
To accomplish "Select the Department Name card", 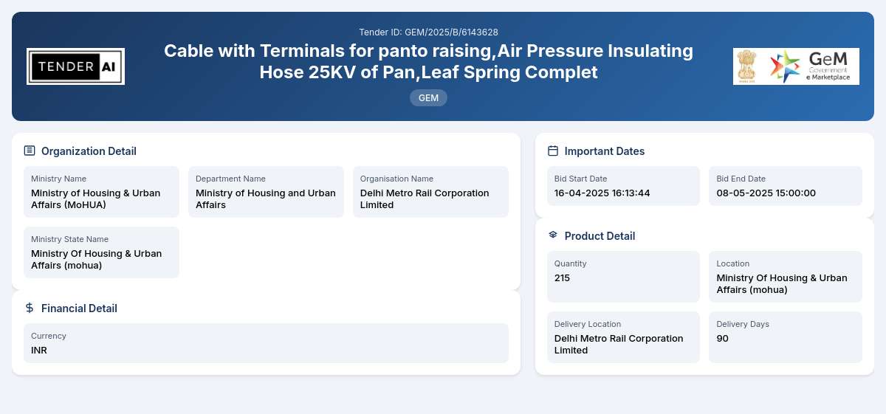I will (x=266, y=192).
